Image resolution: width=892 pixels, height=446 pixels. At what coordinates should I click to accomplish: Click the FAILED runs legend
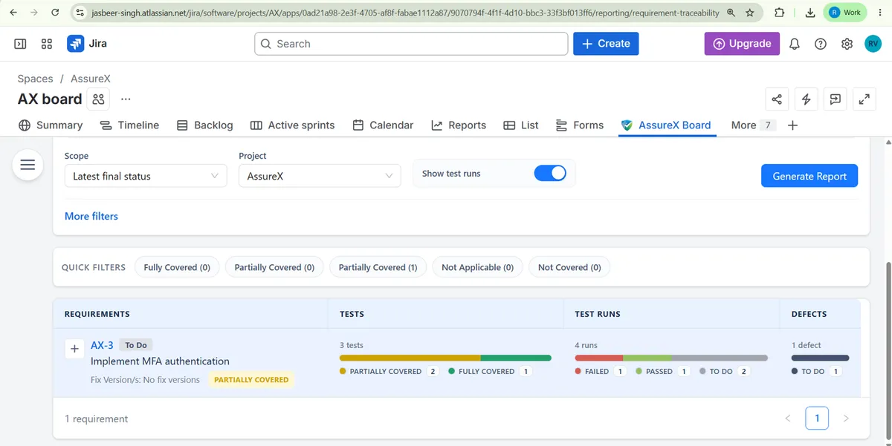(x=600, y=371)
